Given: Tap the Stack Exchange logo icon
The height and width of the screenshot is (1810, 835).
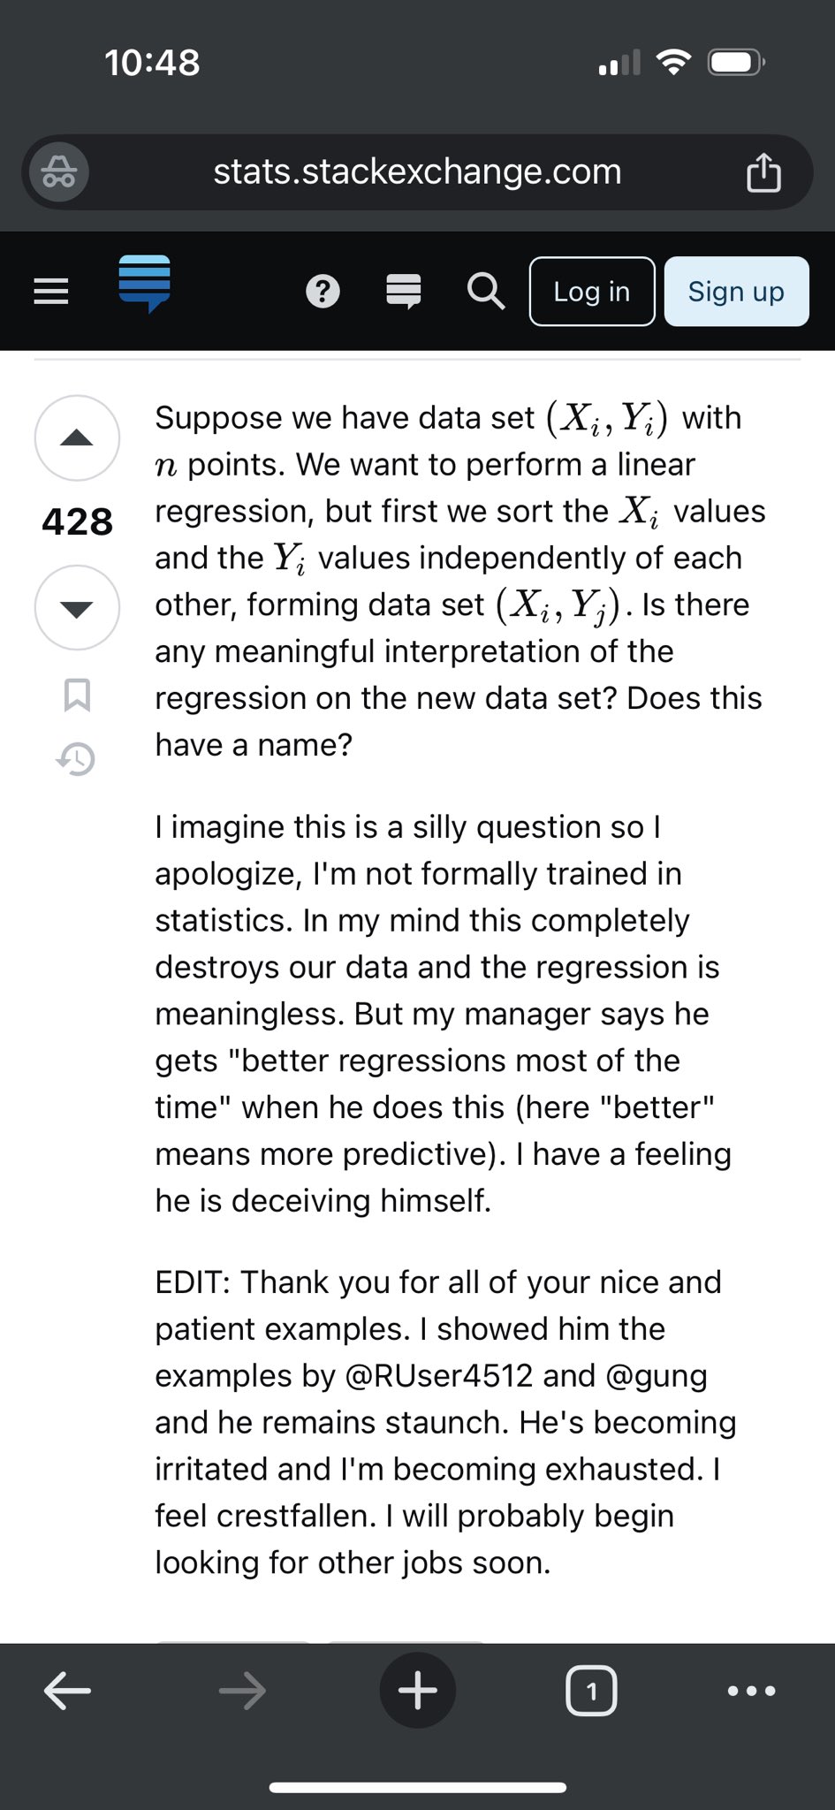Looking at the screenshot, I should (144, 283).
